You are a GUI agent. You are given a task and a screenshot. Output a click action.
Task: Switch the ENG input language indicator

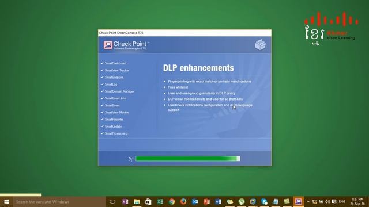pyautogui.click(x=342, y=202)
